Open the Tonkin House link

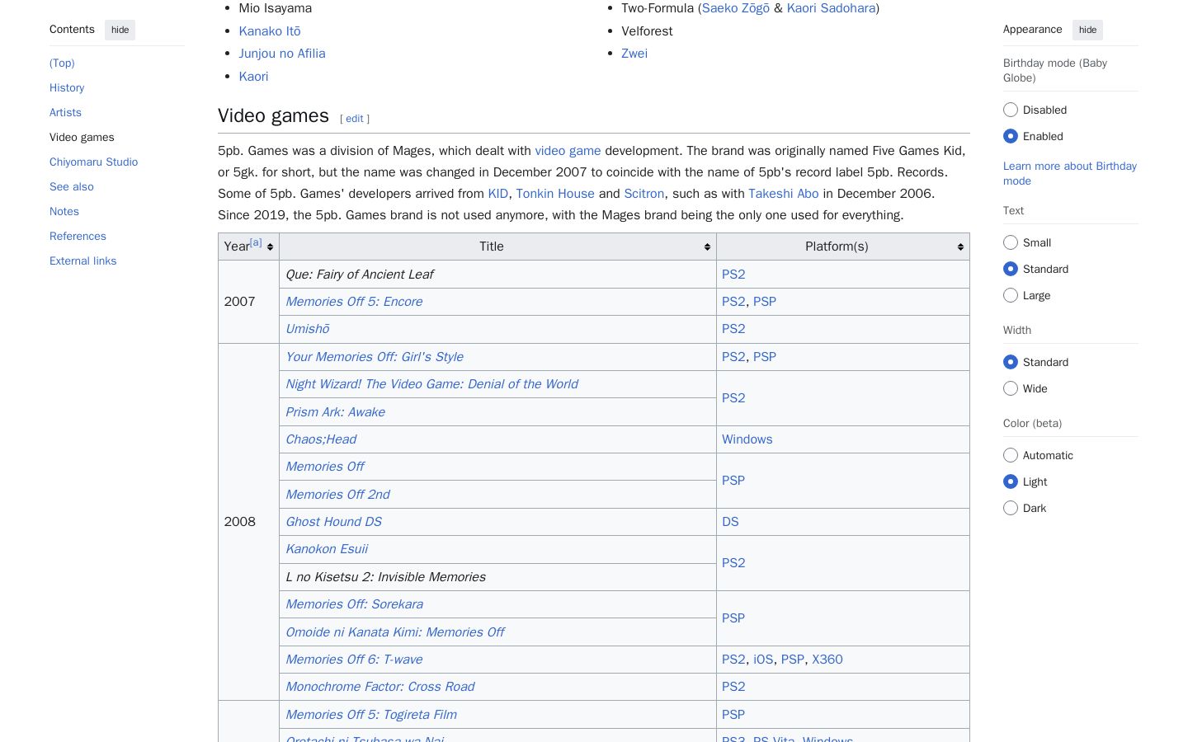pyautogui.click(x=555, y=194)
